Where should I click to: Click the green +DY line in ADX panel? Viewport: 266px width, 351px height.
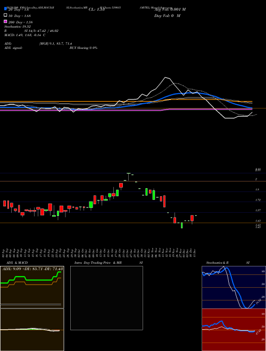(31, 279)
